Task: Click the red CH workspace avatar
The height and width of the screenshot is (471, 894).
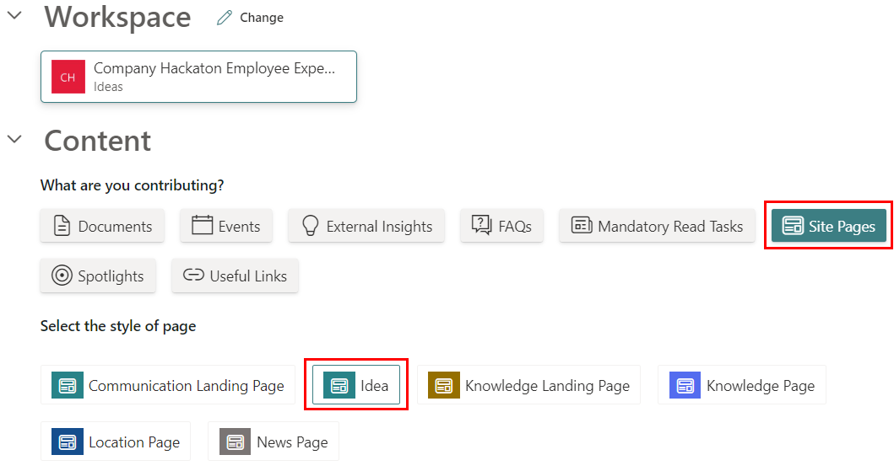Action: 68,77
